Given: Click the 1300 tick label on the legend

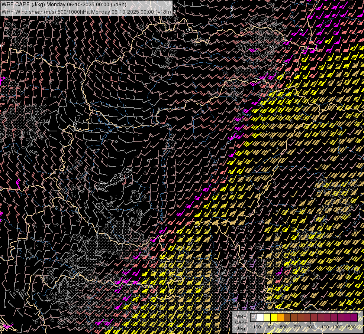Looking at the screenshot, I should point(337,327).
